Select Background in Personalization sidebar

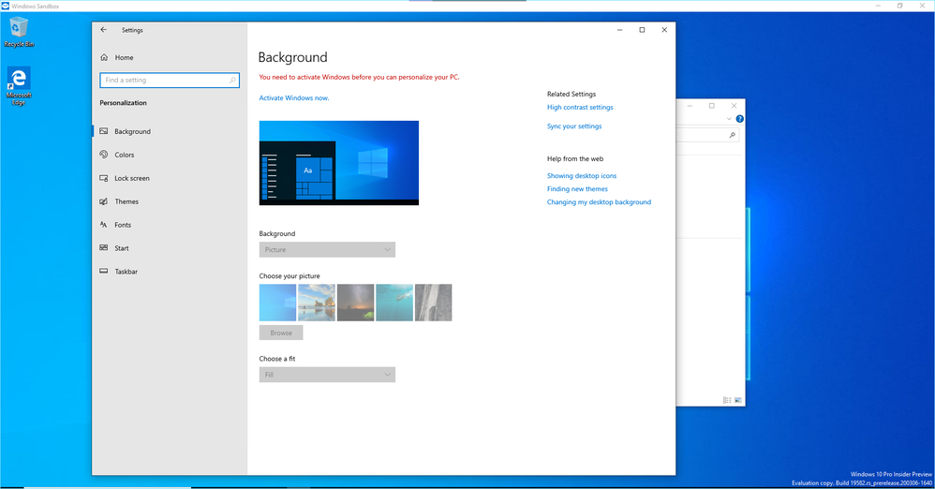pos(170,131)
